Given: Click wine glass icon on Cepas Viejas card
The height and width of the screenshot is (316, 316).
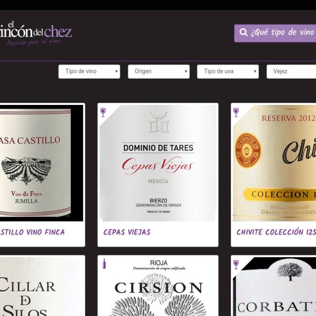Looking at the screenshot, I should (x=103, y=112).
